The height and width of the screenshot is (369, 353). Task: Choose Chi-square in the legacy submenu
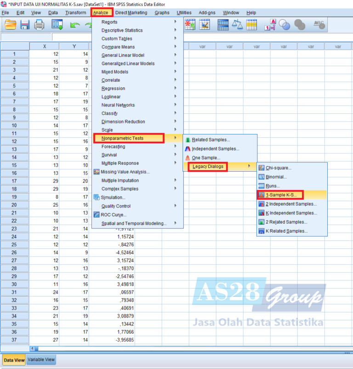[279, 168]
